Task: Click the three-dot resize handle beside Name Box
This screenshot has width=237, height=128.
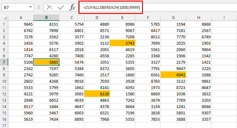Action: [x=38, y=7]
